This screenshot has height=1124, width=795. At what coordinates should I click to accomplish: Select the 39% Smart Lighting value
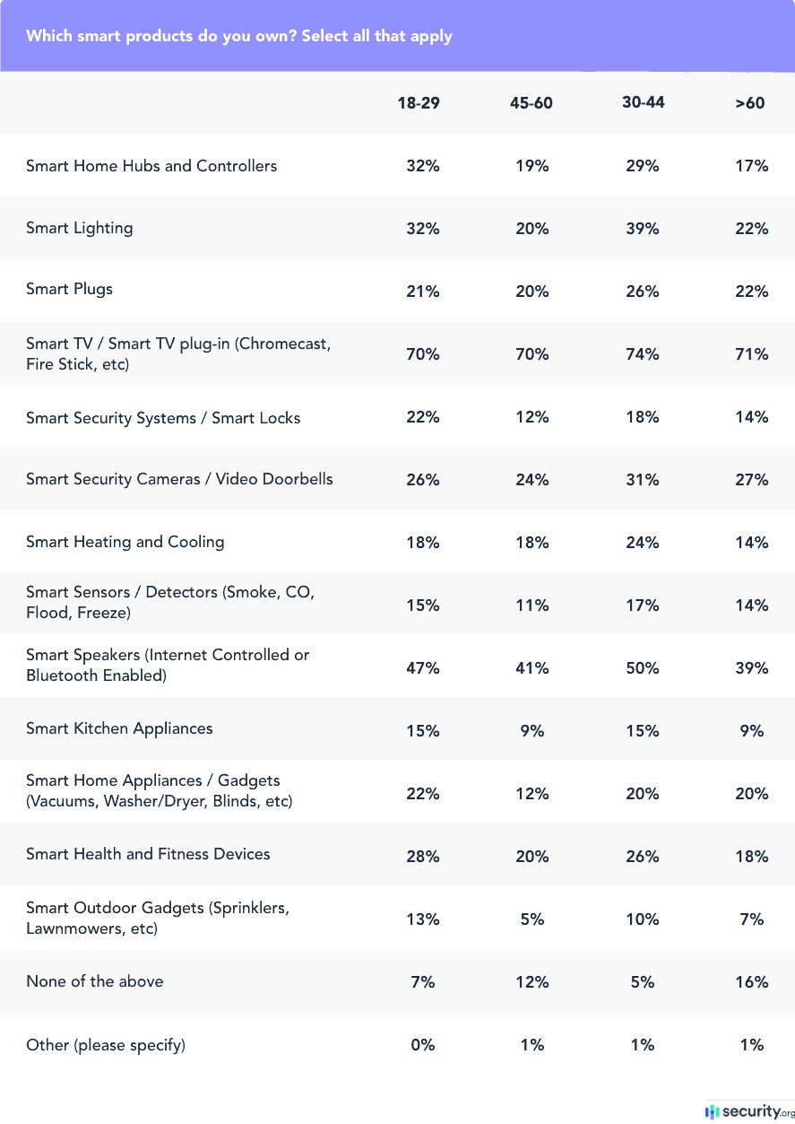(x=643, y=229)
